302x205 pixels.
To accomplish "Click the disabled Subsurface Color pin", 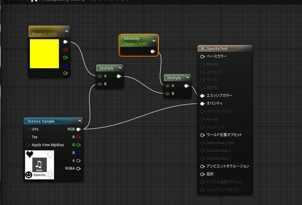I will [x=202, y=143].
